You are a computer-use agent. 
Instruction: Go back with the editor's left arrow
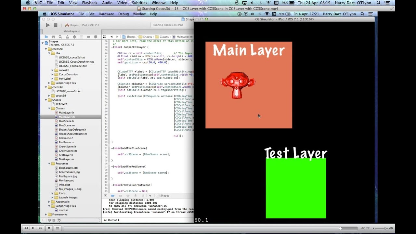tap(111, 37)
